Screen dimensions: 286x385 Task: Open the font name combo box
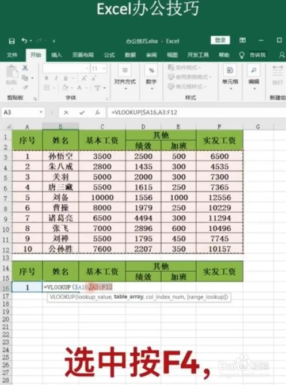pyautogui.click(x=66, y=68)
